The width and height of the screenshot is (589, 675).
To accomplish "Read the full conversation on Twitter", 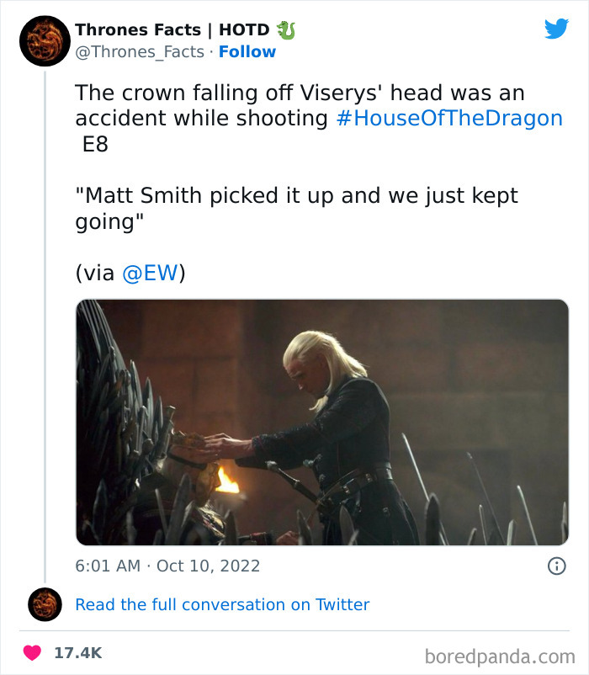I will [222, 604].
